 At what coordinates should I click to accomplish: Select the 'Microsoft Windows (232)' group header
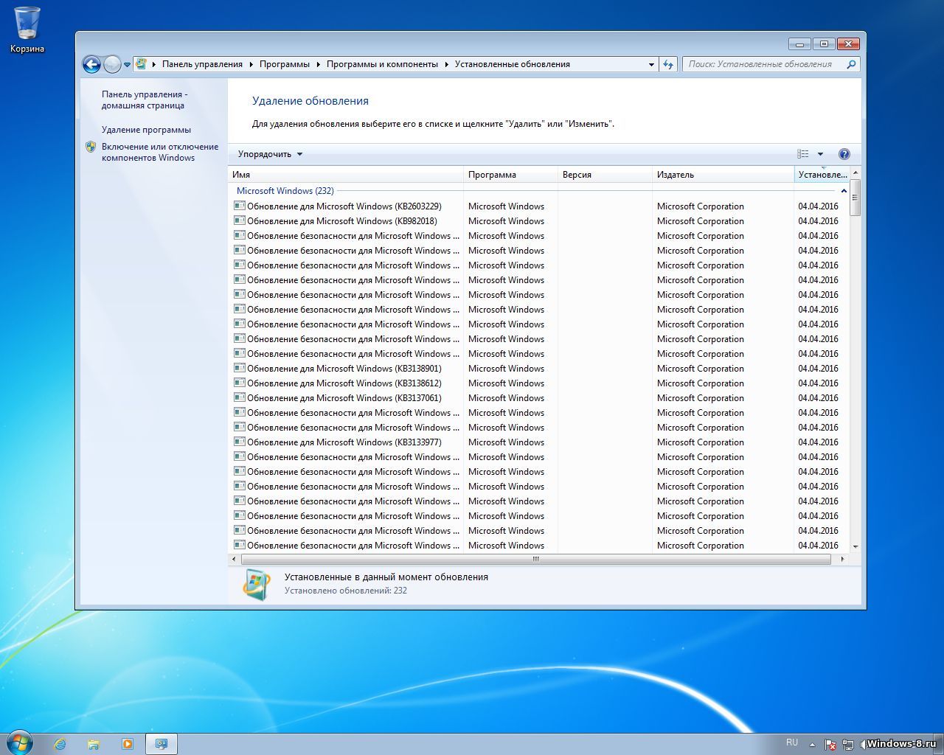(285, 191)
